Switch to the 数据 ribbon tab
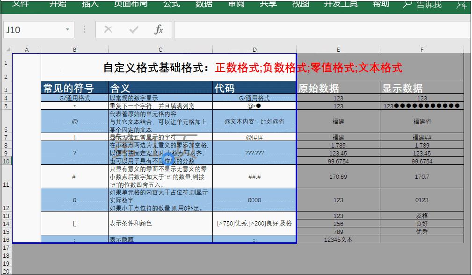 203,6
